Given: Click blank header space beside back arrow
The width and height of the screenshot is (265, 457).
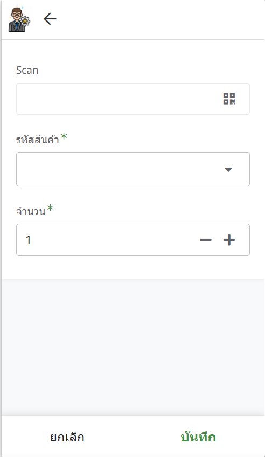Looking at the screenshot, I should click(x=160, y=19).
